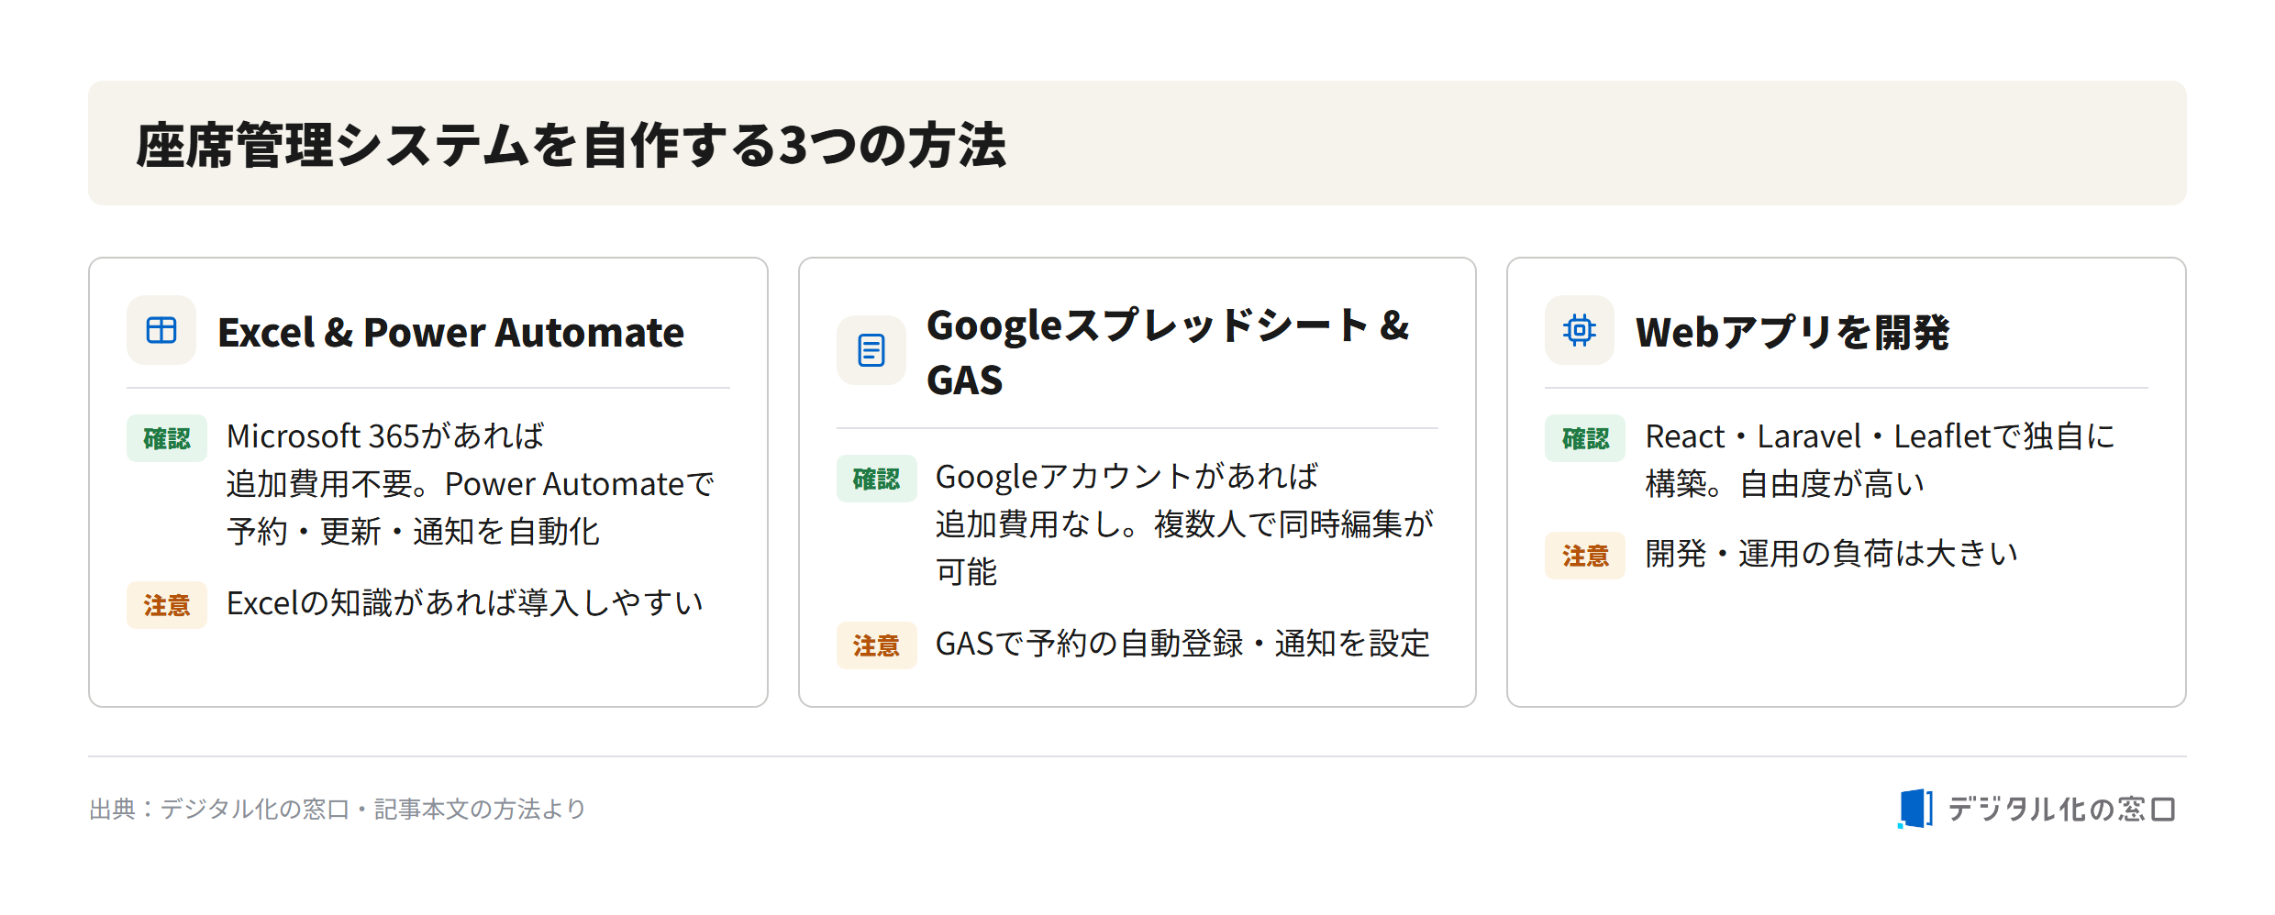The width and height of the screenshot is (2275, 915).
Task: Click the green 確認 badge in Google card
Action: pyautogui.click(x=876, y=479)
